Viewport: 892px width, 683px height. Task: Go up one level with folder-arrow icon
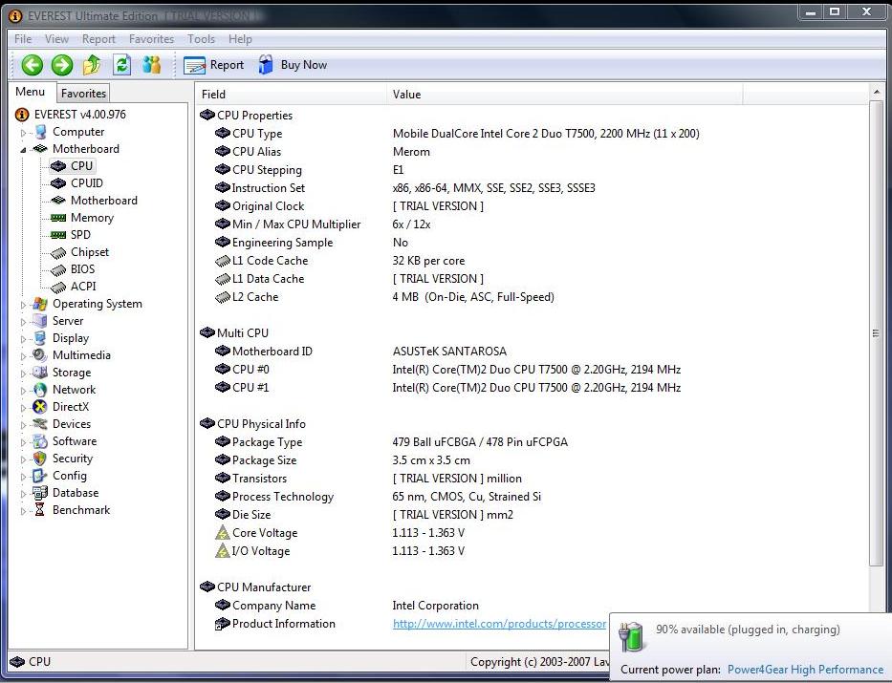(x=92, y=65)
